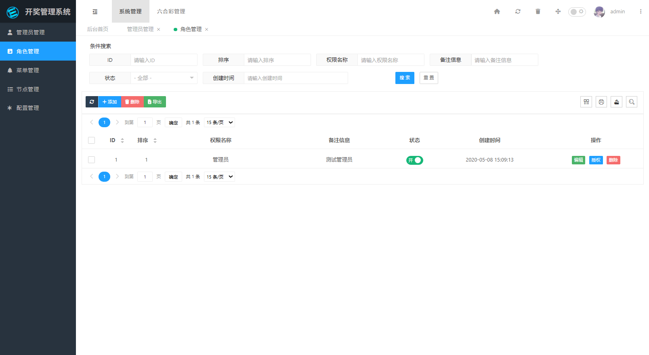Check the select-all header checkbox

click(x=92, y=140)
